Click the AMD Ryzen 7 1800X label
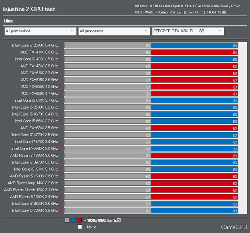 click(x=34, y=156)
